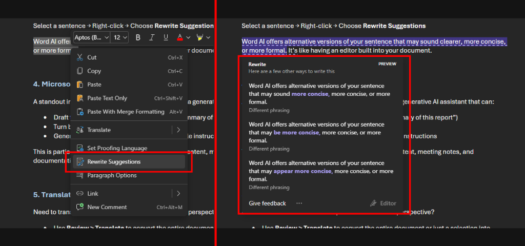Select Rewrite Suggestions menu entry
Image resolution: width=525 pixels, height=246 pixels.
[x=129, y=161]
